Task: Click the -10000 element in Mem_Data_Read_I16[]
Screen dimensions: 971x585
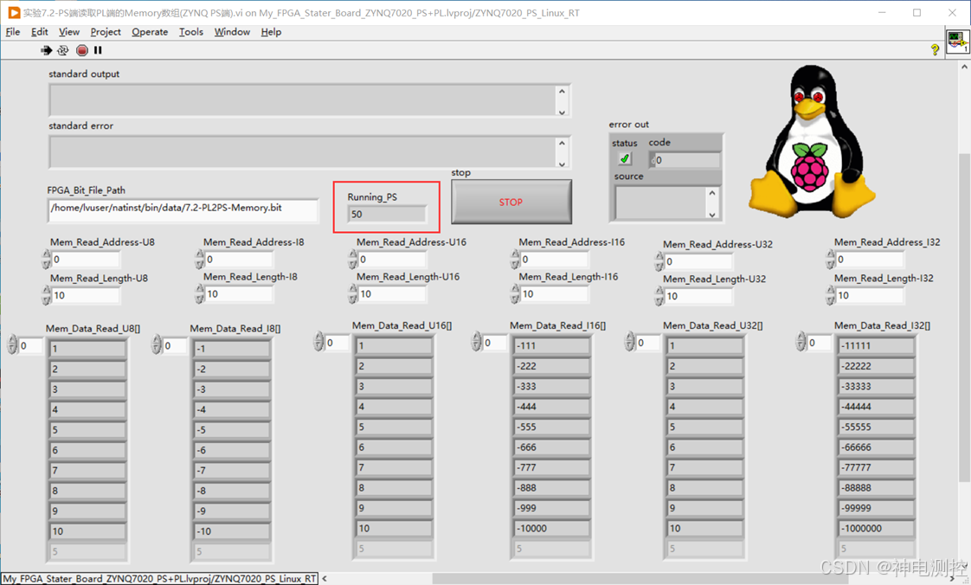Action: [550, 528]
